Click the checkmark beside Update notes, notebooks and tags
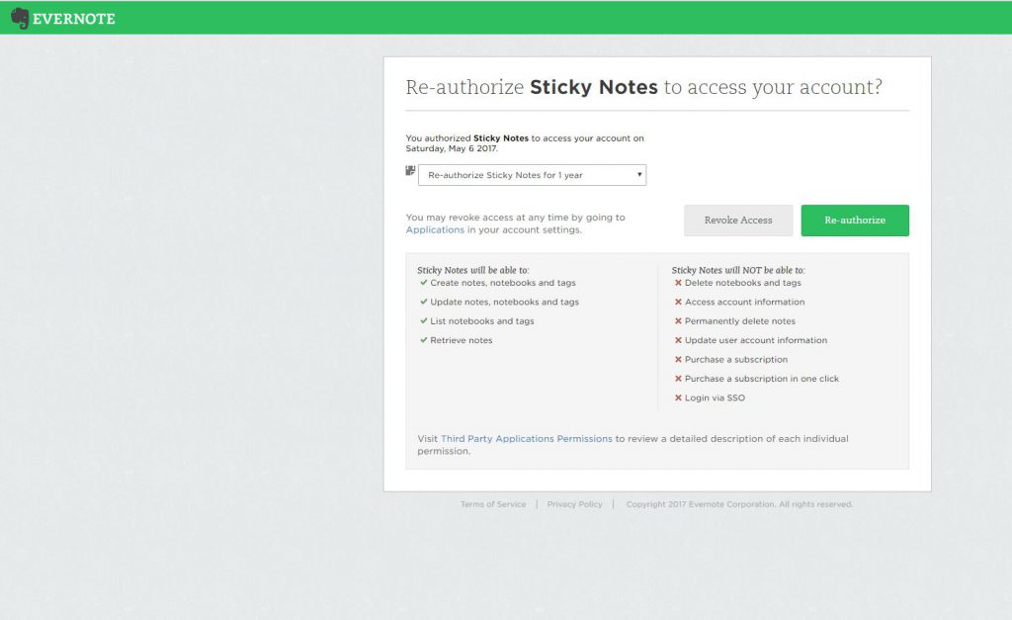Viewport: 1012px width, 620px height. [x=425, y=303]
